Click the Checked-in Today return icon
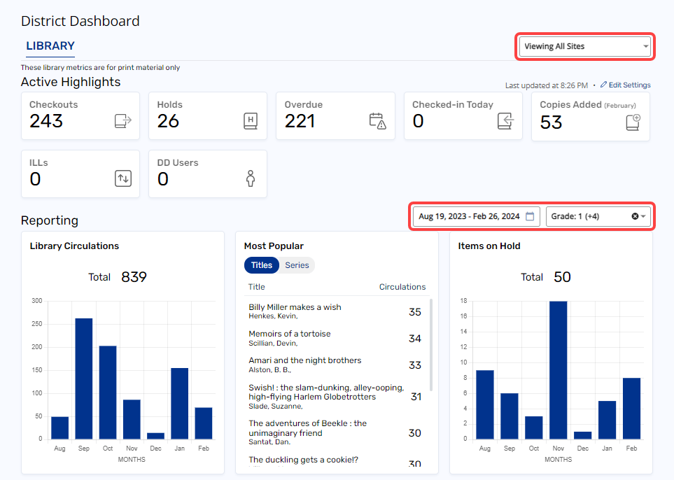This screenshot has width=674, height=480. tap(506, 120)
